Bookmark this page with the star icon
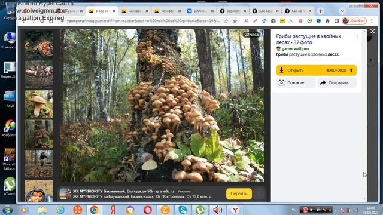Viewport: 383px width, 215px height. coord(235,21)
